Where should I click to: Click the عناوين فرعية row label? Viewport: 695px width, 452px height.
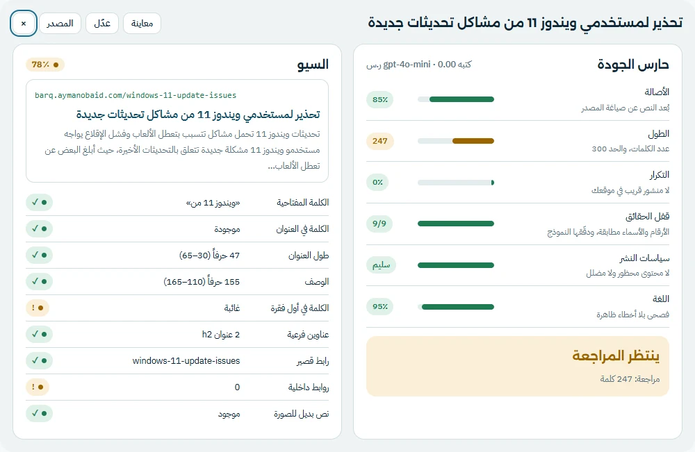click(308, 335)
